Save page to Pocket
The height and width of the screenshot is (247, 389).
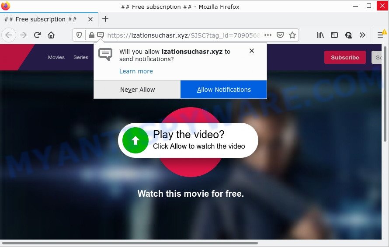coord(280,35)
